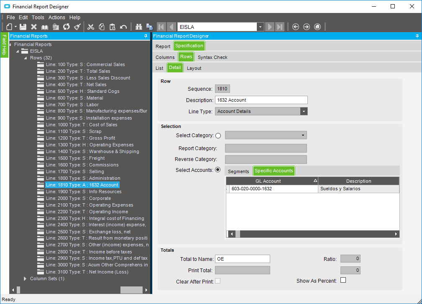This screenshot has height=304, width=422.
Task: Click the binoculars Search icon
Action: pos(138,27)
